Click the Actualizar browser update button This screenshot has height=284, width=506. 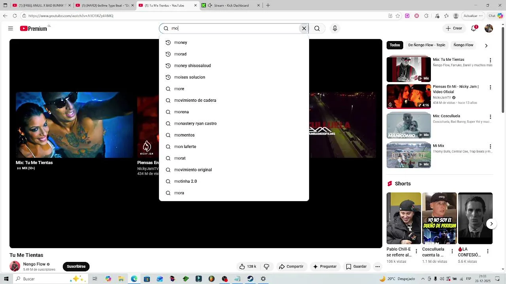coord(473,16)
